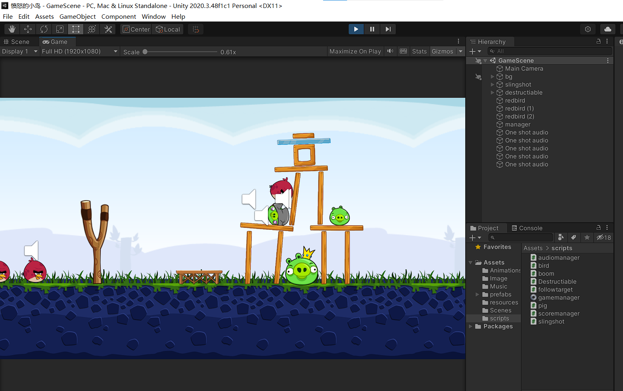623x391 pixels.
Task: Select the Rect tool
Action: [76, 29]
